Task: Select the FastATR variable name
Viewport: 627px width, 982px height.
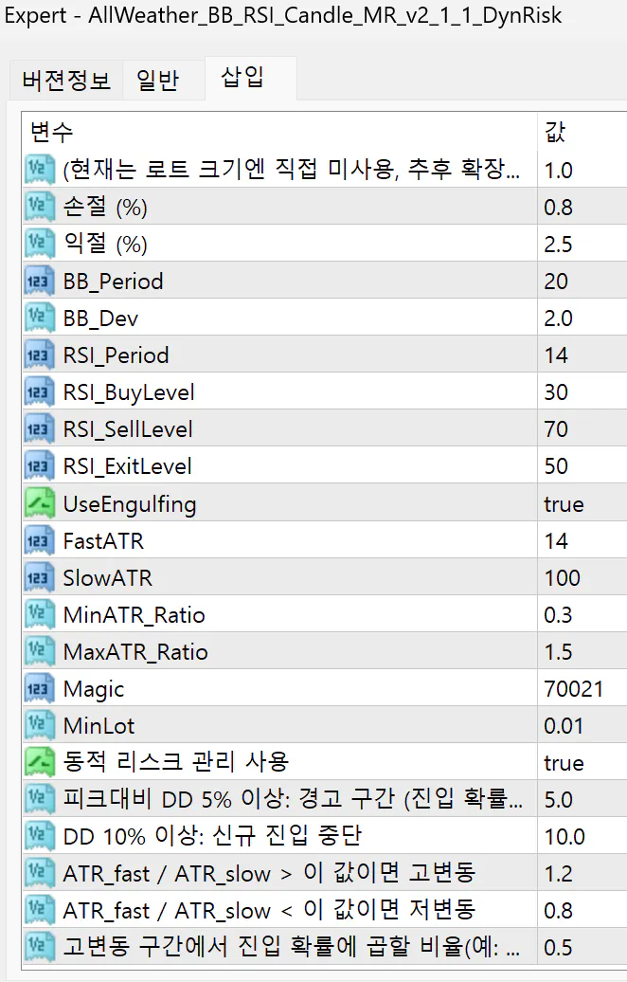Action: pos(103,540)
